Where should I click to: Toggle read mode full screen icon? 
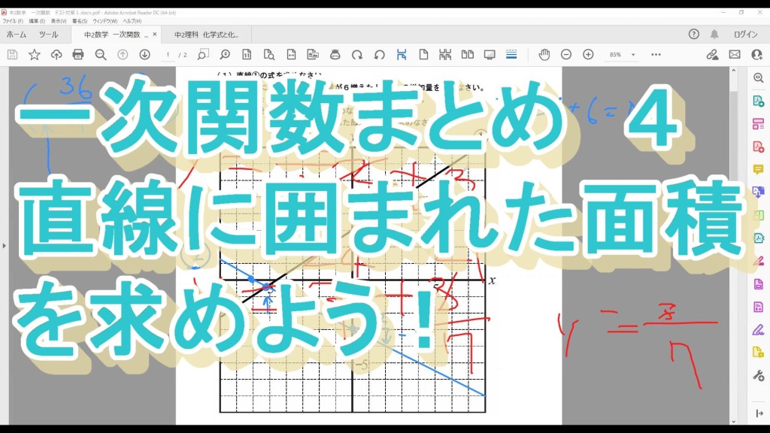(490, 55)
